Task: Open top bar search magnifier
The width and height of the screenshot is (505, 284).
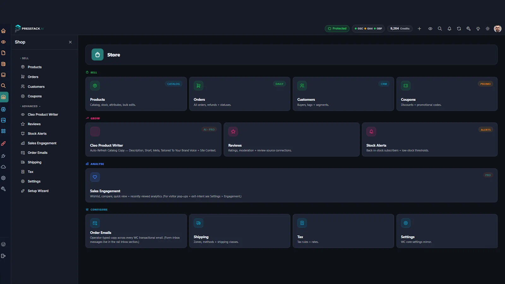Action: pos(440,29)
